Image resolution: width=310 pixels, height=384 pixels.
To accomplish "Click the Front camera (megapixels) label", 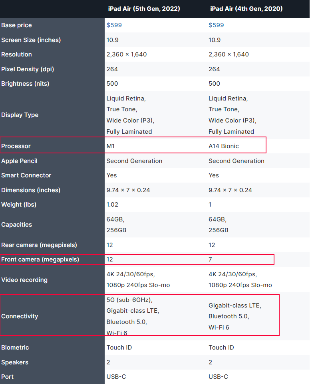I will (x=40, y=259).
